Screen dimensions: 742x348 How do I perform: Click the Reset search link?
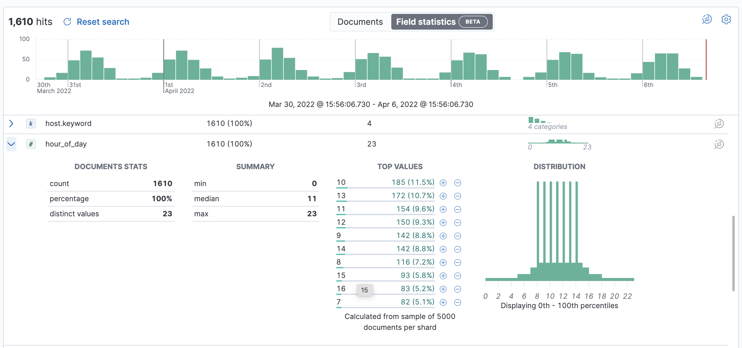coord(103,21)
